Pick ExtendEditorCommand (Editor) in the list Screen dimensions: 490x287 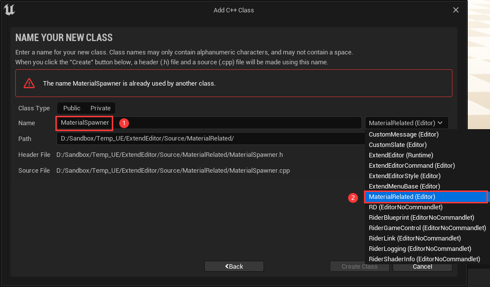point(411,165)
